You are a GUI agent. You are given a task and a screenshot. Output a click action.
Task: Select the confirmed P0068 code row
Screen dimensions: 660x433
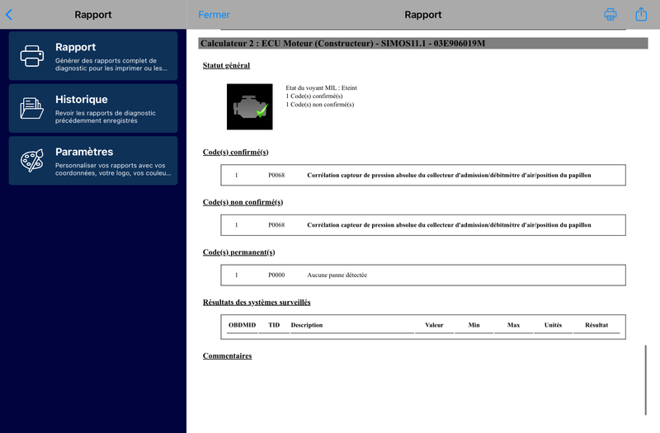(422, 175)
